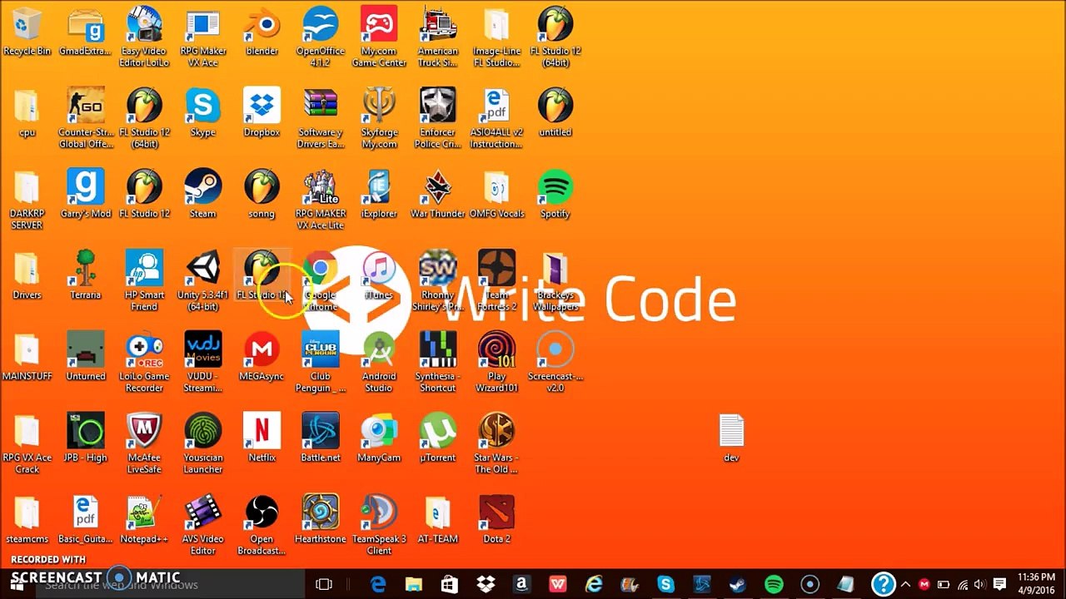
Task: Open the Netflix desktop shortcut
Action: coord(262,438)
